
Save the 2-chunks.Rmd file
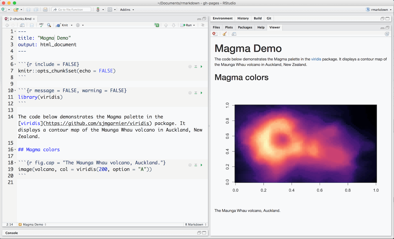point(32,25)
